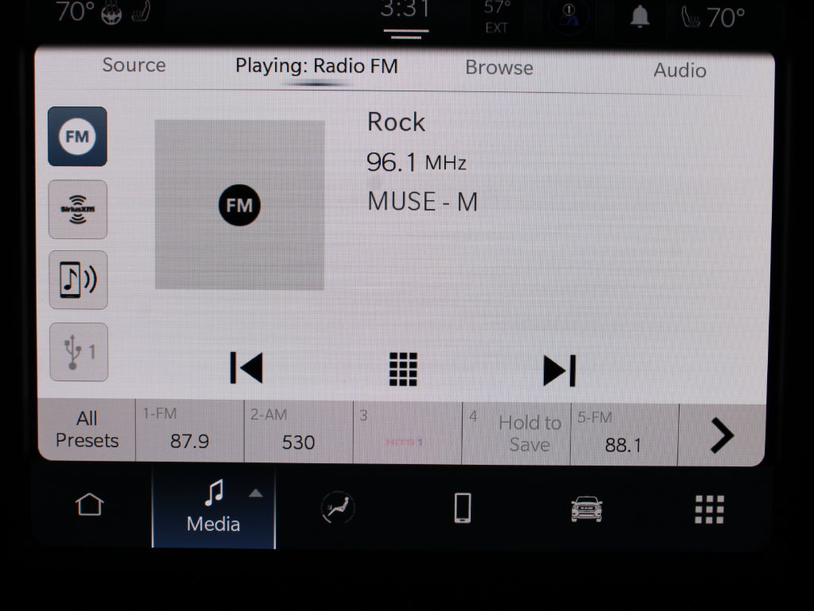The width and height of the screenshot is (814, 611).
Task: Toggle heated steering wheel icon
Action: pos(111,14)
